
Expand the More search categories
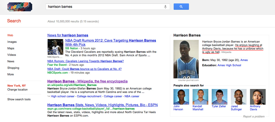point(11,74)
